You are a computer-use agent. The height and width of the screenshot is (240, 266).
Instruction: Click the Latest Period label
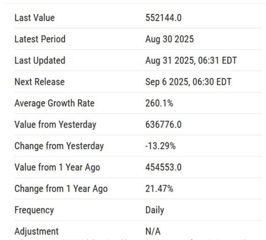(40, 39)
